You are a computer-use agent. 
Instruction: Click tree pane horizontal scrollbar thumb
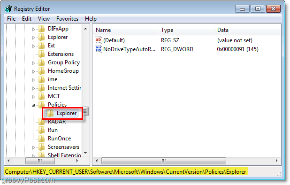click(x=40, y=161)
